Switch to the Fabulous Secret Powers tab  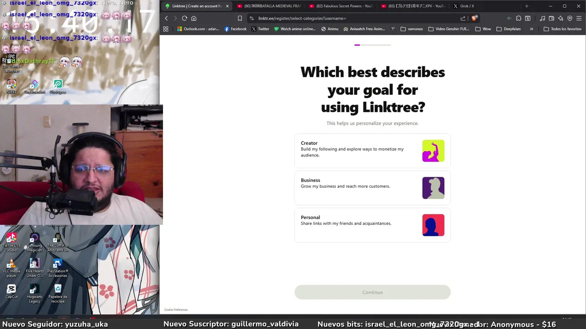click(341, 6)
